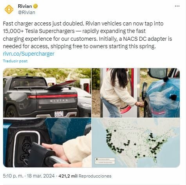Open the three-dot more options menu
Viewport: 186px width, 185px height.
coord(177,6)
